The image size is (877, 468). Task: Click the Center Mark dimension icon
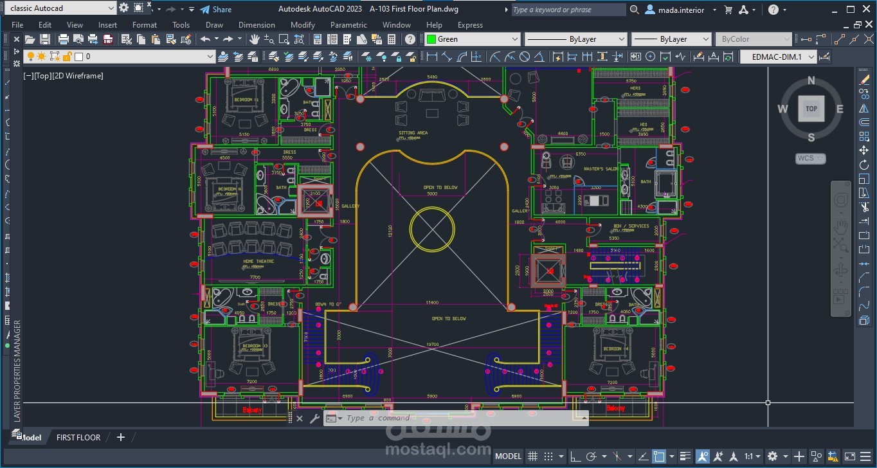click(x=651, y=57)
